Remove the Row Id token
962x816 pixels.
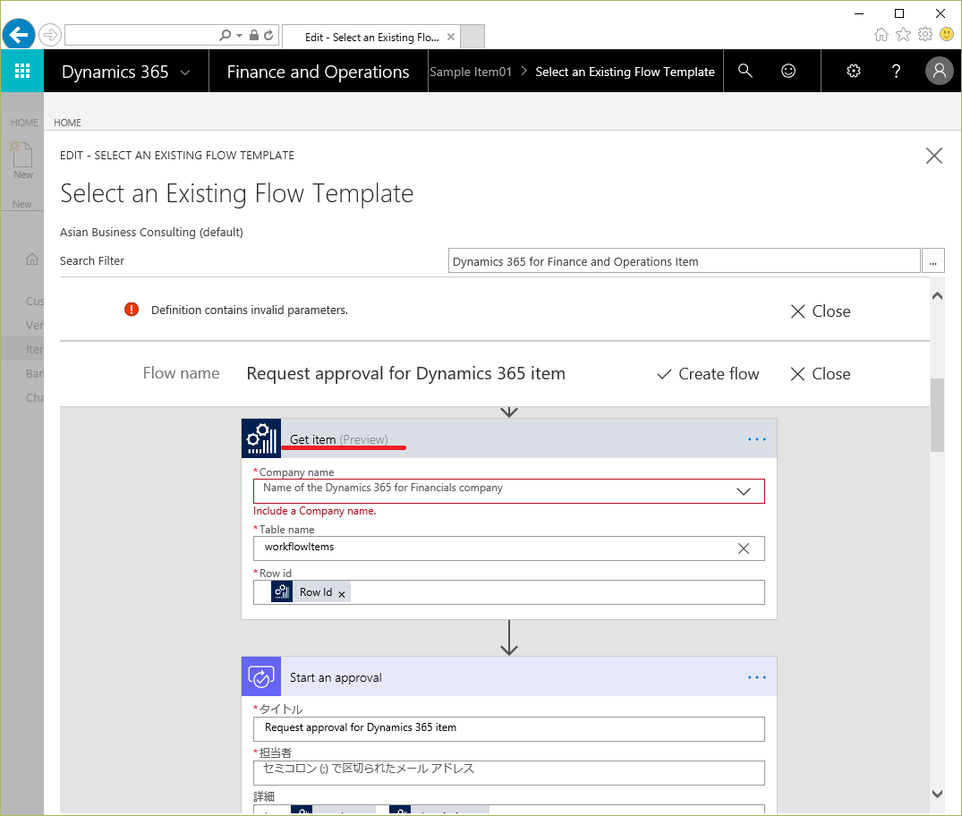point(342,594)
